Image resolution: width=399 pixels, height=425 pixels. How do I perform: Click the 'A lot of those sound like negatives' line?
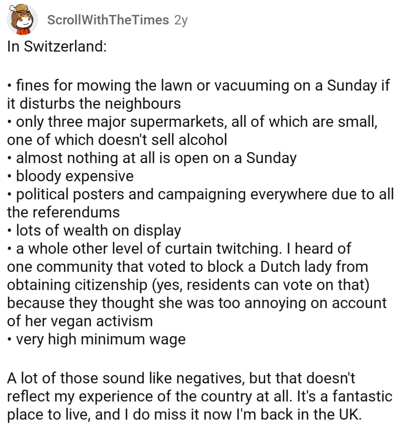181,379
